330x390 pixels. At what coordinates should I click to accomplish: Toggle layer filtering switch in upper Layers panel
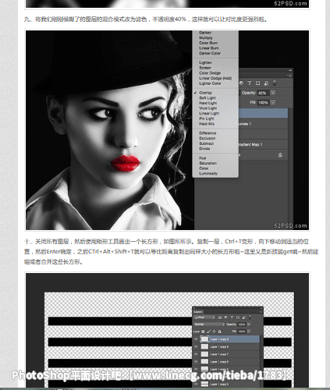pos(275,83)
